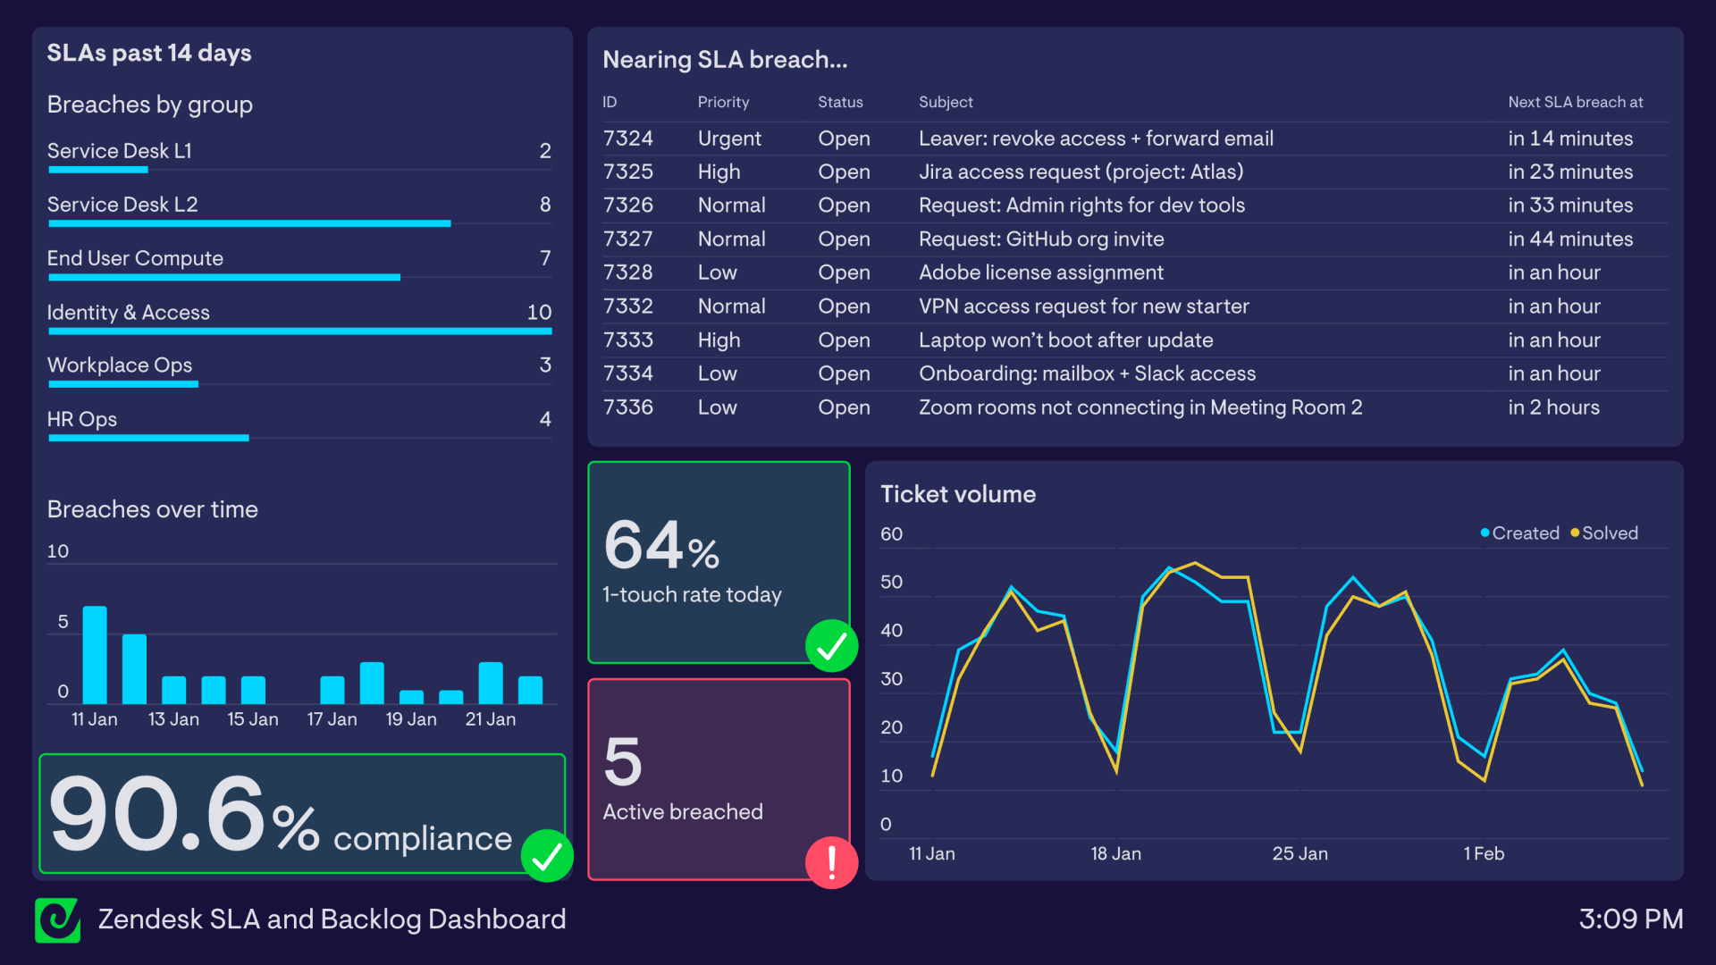Click the Solved legend dot
This screenshot has width=1716, height=965.
pos(1575,533)
